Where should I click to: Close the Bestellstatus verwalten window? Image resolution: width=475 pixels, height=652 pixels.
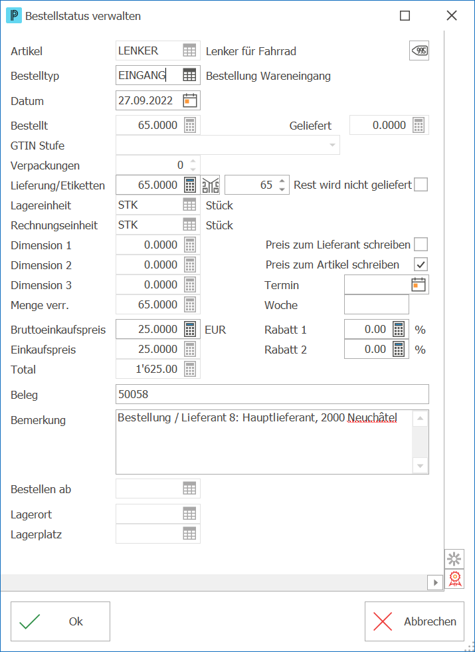[452, 16]
